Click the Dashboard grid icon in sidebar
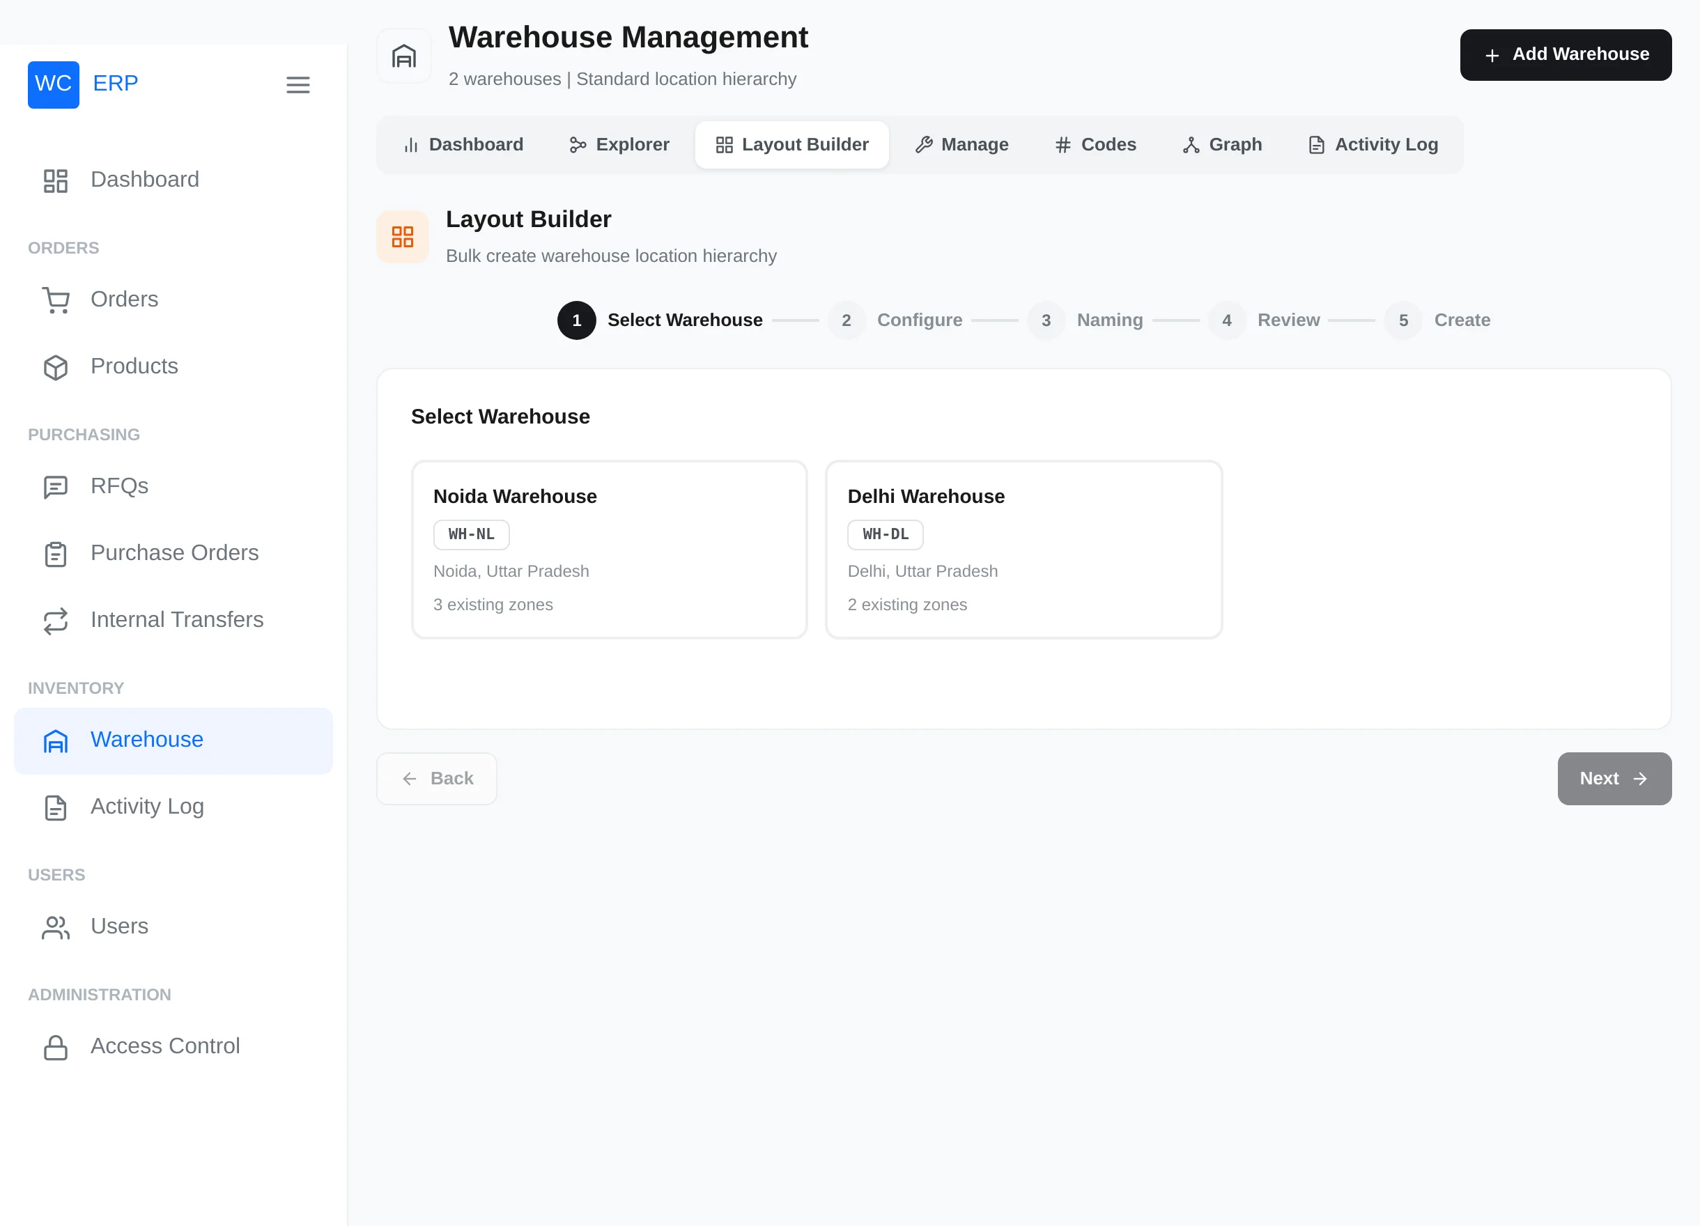This screenshot has height=1226, width=1700. [x=56, y=180]
